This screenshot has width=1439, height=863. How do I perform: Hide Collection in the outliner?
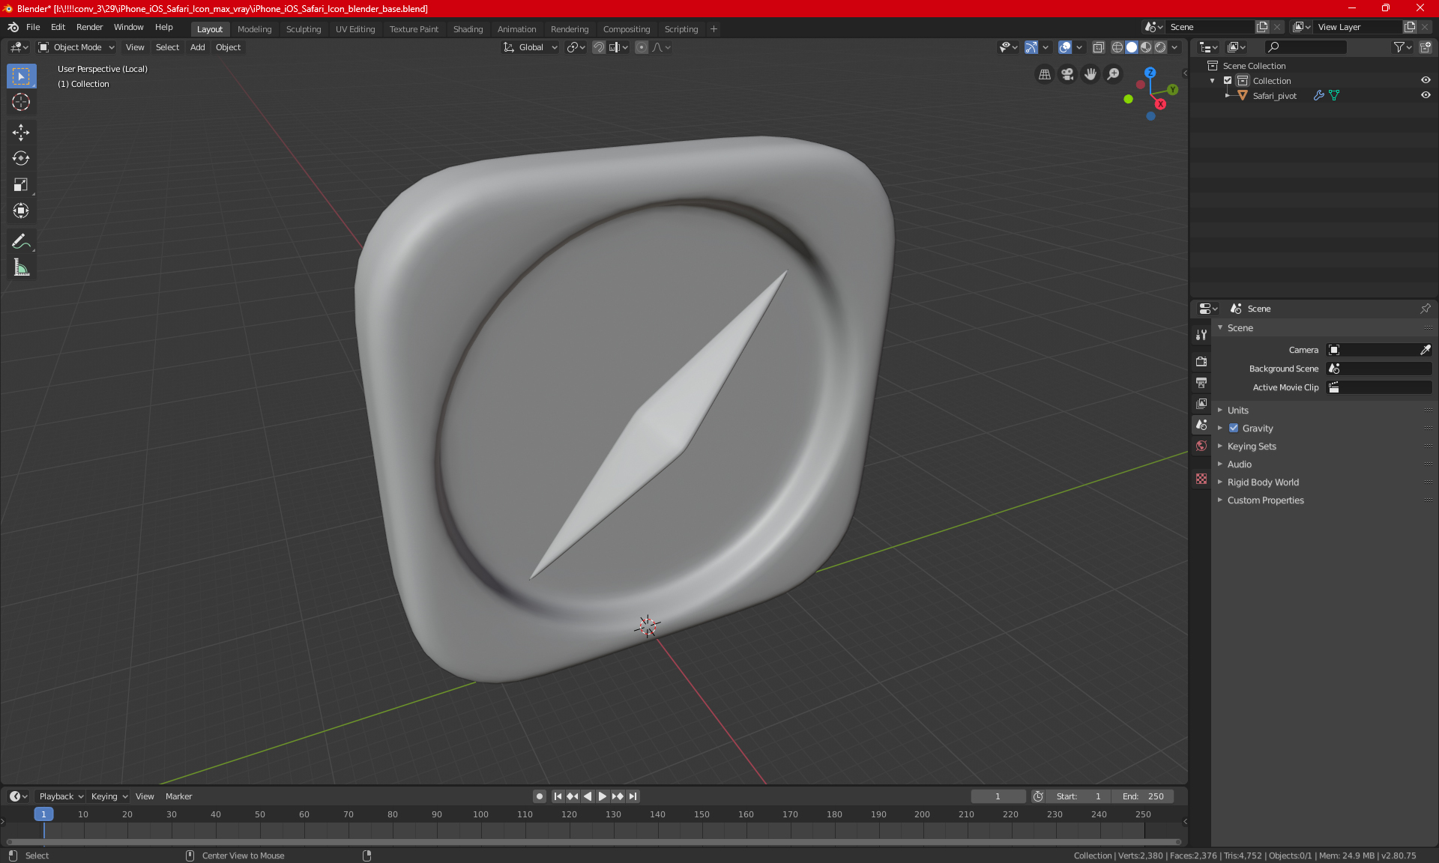coord(1425,80)
